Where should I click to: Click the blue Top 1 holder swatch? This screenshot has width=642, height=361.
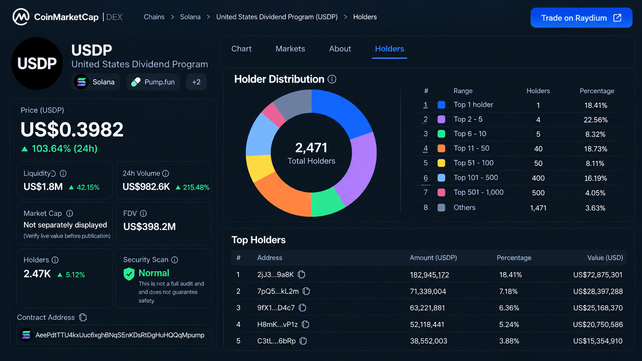tap(442, 105)
